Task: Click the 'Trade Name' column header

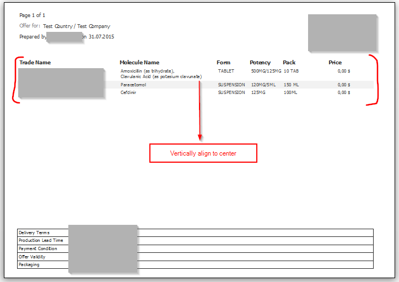Action: tap(35, 63)
